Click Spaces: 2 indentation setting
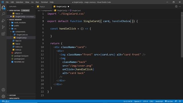This screenshot has height=103, width=183. click(138, 101)
